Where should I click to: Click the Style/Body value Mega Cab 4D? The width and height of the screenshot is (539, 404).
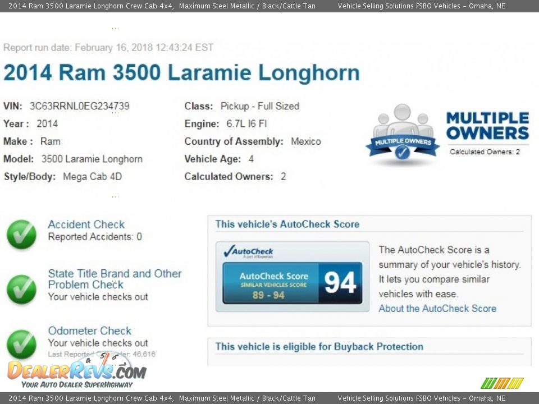click(x=92, y=177)
